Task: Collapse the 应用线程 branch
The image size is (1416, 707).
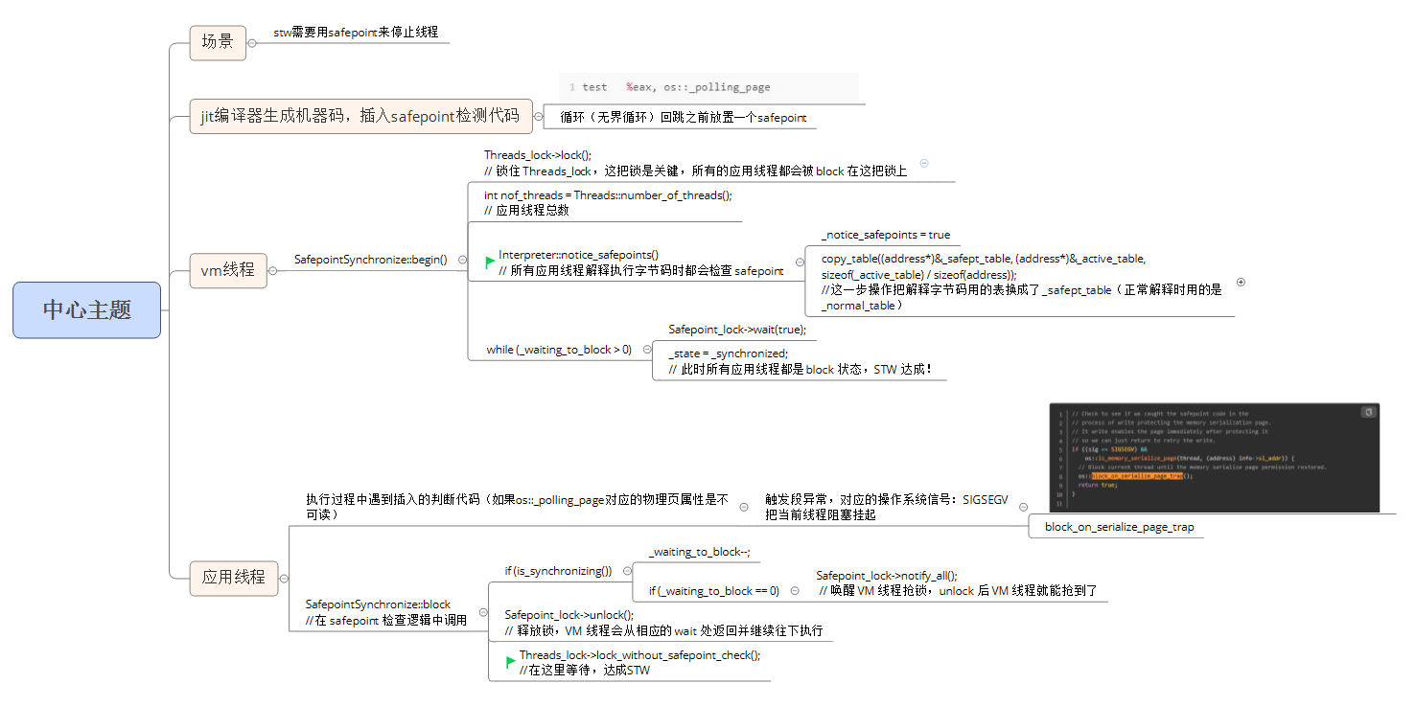Action: point(284,578)
